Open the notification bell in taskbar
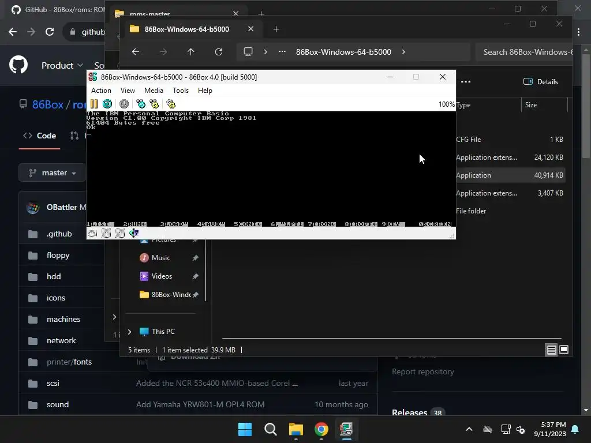Image resolution: width=591 pixels, height=443 pixels. point(575,429)
